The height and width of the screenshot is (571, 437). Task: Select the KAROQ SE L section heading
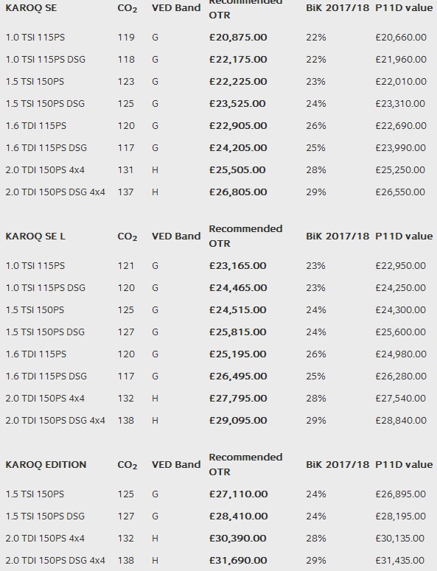[35, 237]
